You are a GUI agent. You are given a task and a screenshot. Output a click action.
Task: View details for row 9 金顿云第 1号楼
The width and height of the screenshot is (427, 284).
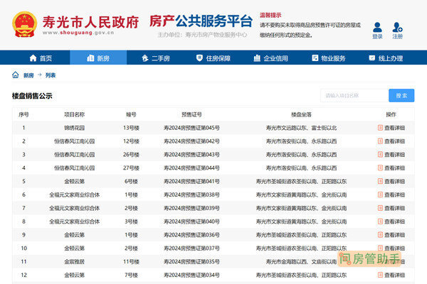(x=391, y=235)
